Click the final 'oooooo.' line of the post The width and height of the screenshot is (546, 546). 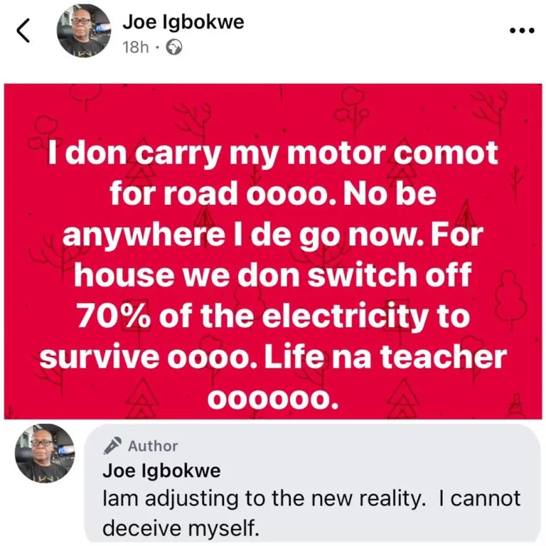273,399
